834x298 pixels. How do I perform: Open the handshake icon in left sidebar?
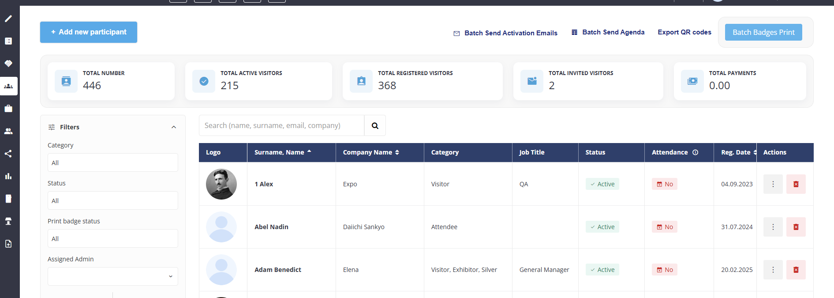[x=8, y=64]
